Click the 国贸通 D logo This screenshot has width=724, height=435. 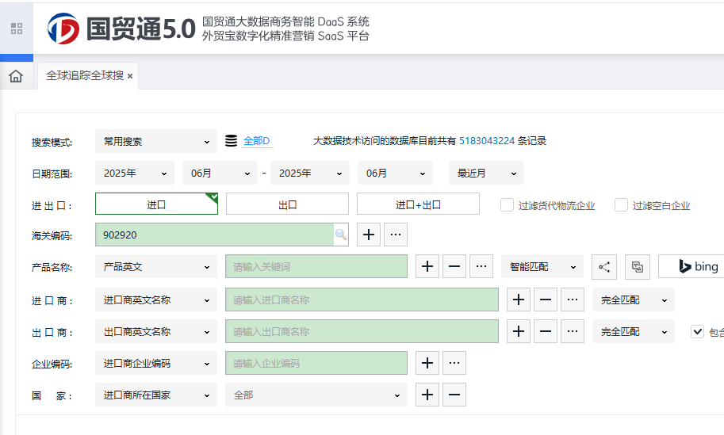tap(63, 29)
